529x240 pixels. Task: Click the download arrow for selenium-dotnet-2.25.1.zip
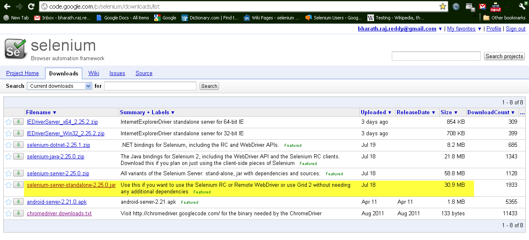pyautogui.click(x=18, y=145)
